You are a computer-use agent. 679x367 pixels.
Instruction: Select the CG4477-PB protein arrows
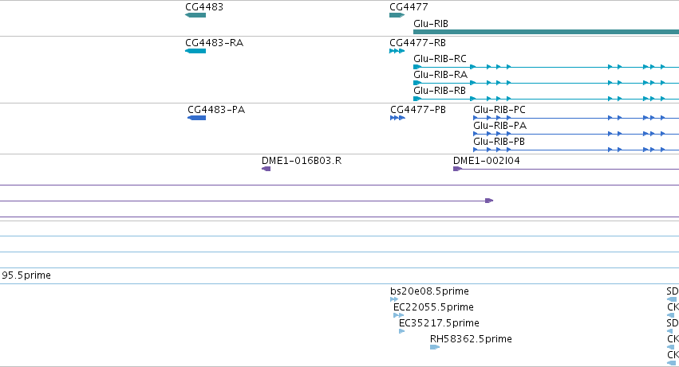point(397,118)
